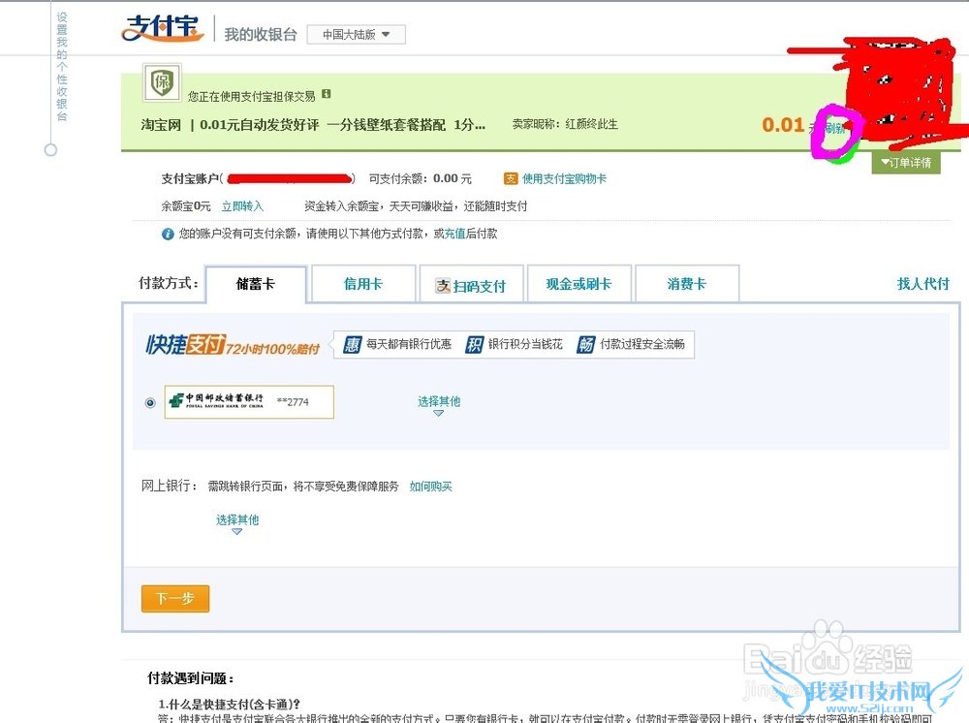Image resolution: width=969 pixels, height=723 pixels.
Task: Switch to the 储蓄卡 tab
Action: (x=256, y=284)
